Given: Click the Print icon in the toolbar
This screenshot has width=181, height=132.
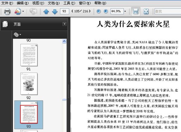Looking at the screenshot, I should pos(7,11).
